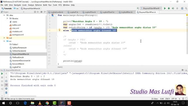Click the Kotlin run gutter icon on line 1
This screenshot has width=188, height=106.
[53, 15]
